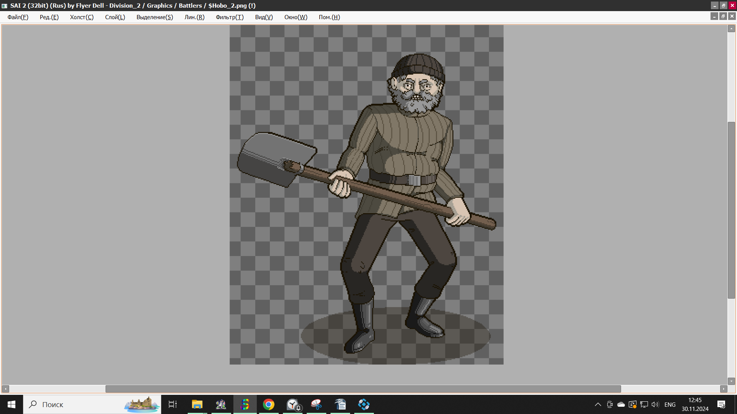The width and height of the screenshot is (737, 414).
Task: Click the SAI rainbow S taskbar icon
Action: (x=245, y=404)
